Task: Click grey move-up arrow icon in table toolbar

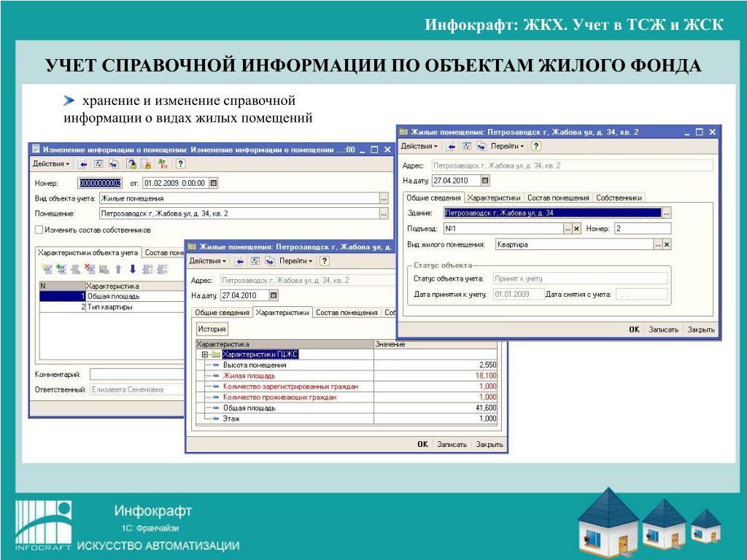Action: (x=119, y=269)
